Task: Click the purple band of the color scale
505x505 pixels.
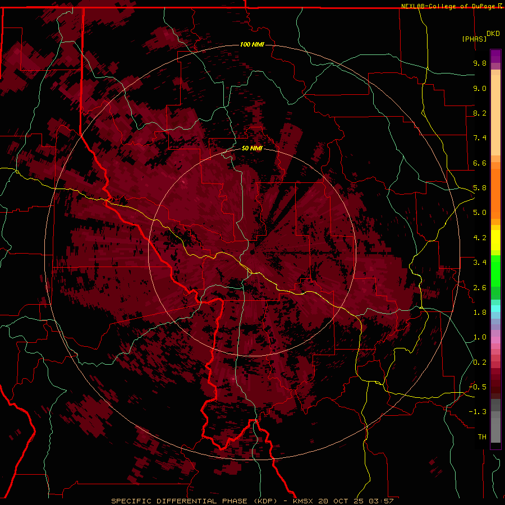Action: tap(495, 56)
